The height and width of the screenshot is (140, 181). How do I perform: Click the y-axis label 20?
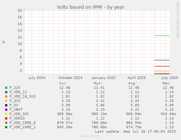pos(20,11)
